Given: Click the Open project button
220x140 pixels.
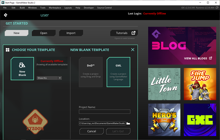Looking at the screenshot, I should click(44, 33).
